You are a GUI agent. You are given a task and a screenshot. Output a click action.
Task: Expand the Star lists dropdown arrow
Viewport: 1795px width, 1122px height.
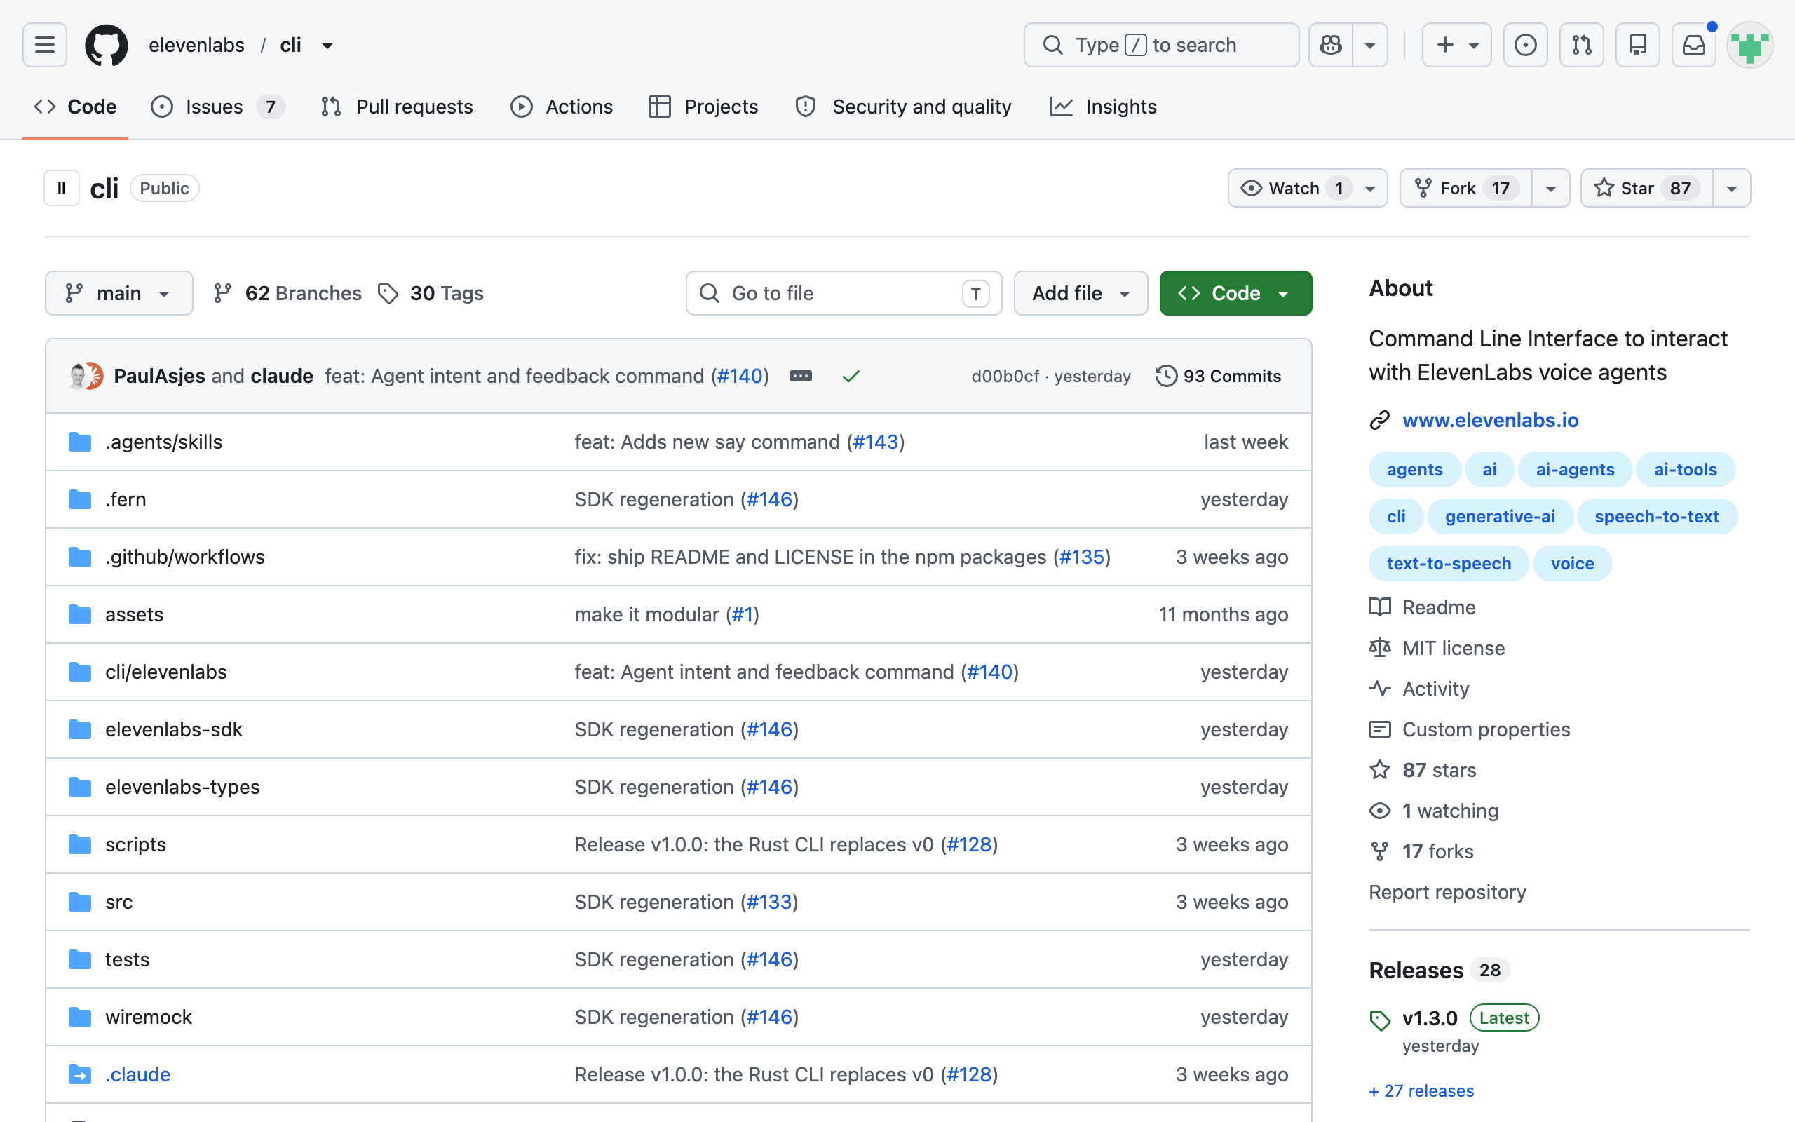(x=1732, y=189)
